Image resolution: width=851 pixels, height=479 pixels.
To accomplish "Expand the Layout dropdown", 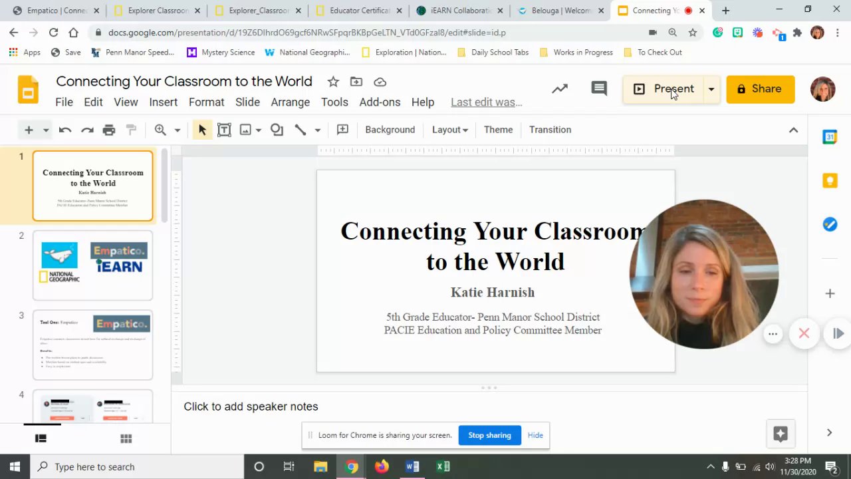I will [449, 130].
